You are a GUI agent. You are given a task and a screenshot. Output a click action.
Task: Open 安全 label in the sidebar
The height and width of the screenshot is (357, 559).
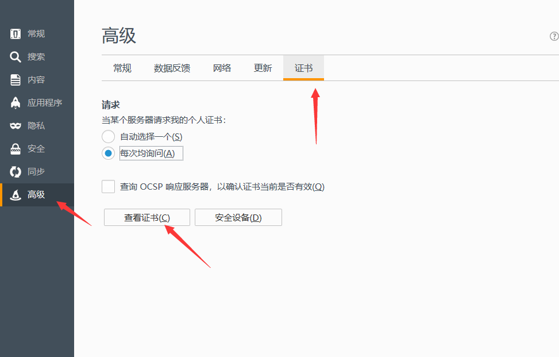(36, 149)
